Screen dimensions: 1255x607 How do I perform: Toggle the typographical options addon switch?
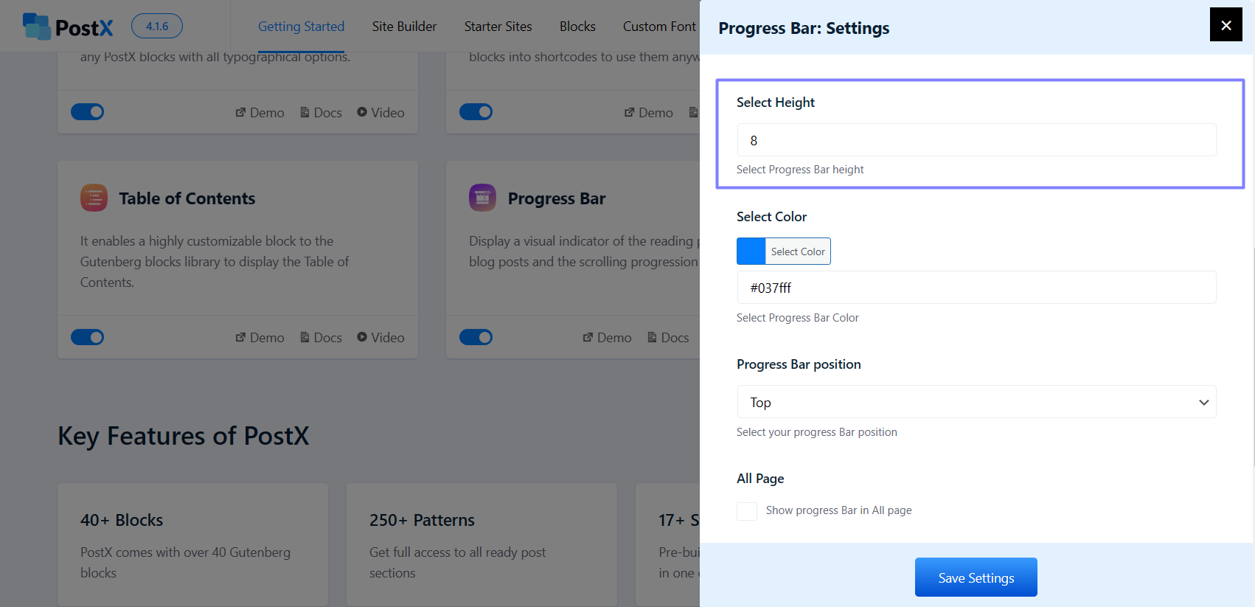coord(87,111)
